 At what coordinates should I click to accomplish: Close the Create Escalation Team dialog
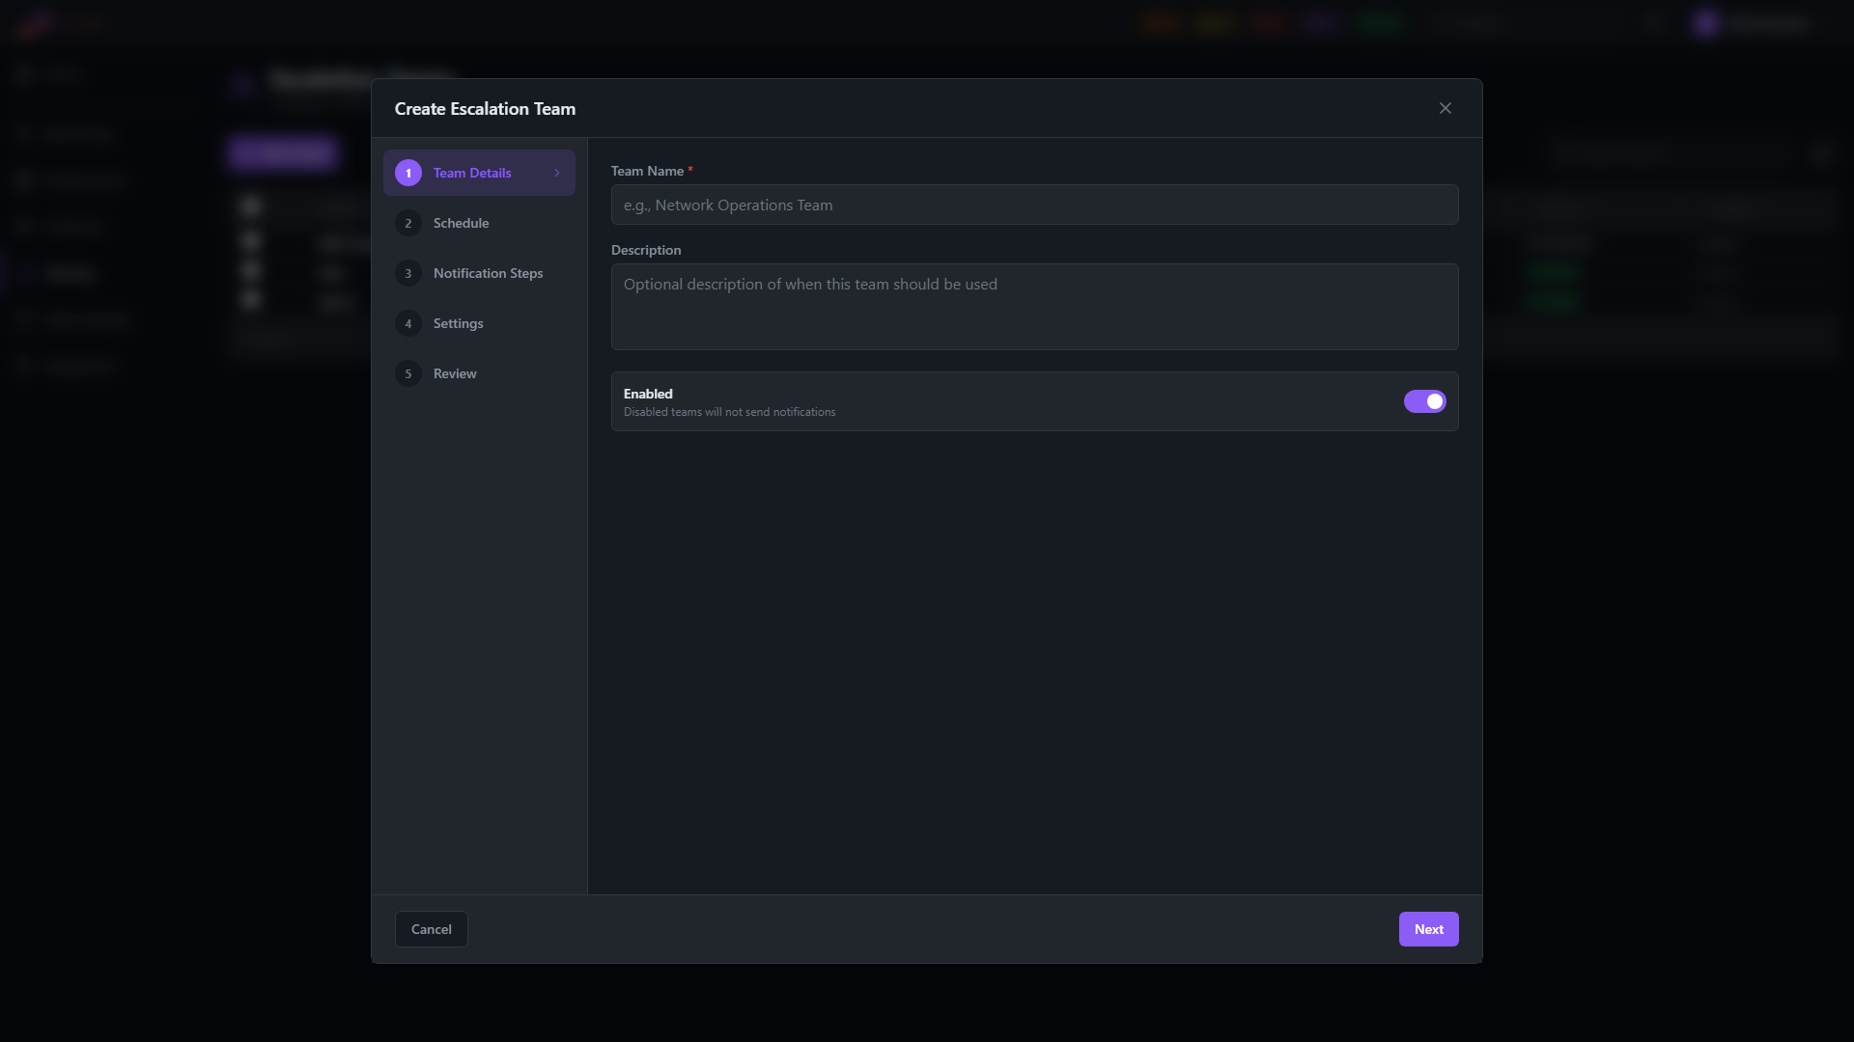point(1446,108)
